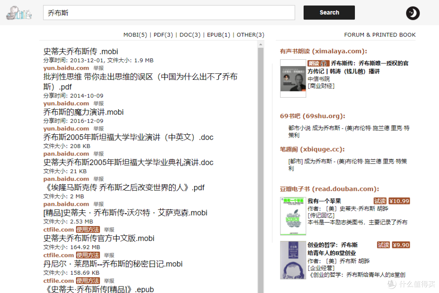The height and width of the screenshot is (293, 439).
Task: Click the 我有一个苹果 book cover thumbnail
Action: pos(293,216)
